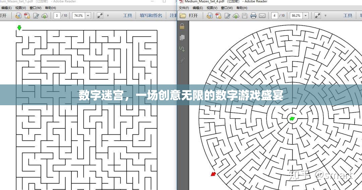The height and width of the screenshot is (190, 362).
Task: Open 窗口(W) menu in right Reader window
Action: click(x=227, y=8)
